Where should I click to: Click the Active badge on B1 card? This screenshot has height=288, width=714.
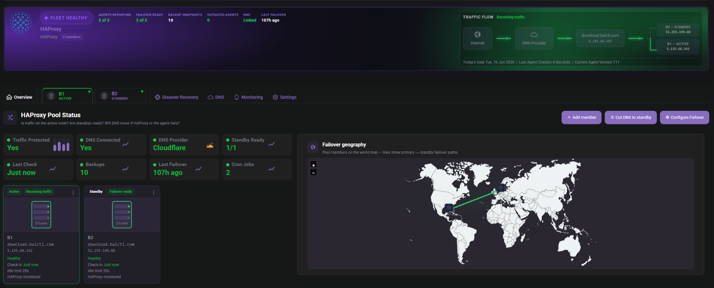coord(14,192)
